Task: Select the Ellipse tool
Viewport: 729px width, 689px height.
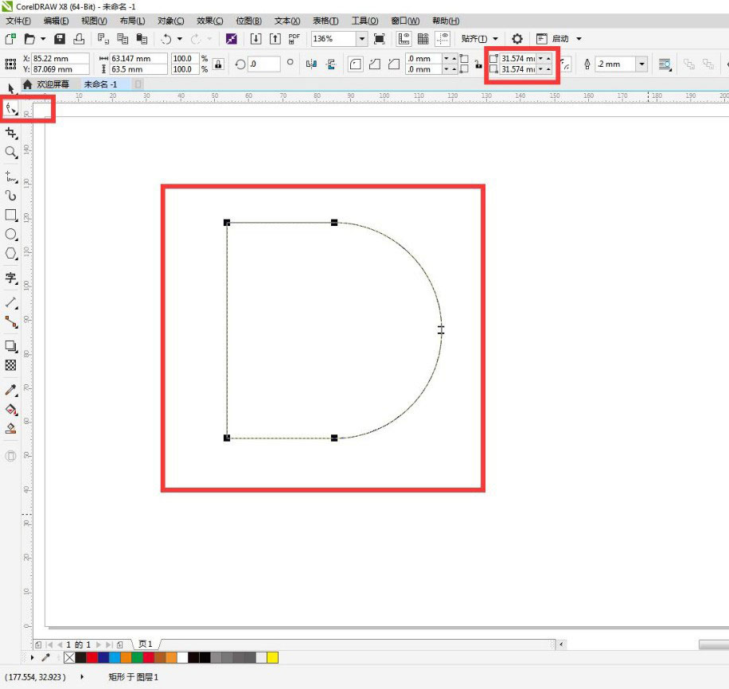Action: pyautogui.click(x=11, y=235)
